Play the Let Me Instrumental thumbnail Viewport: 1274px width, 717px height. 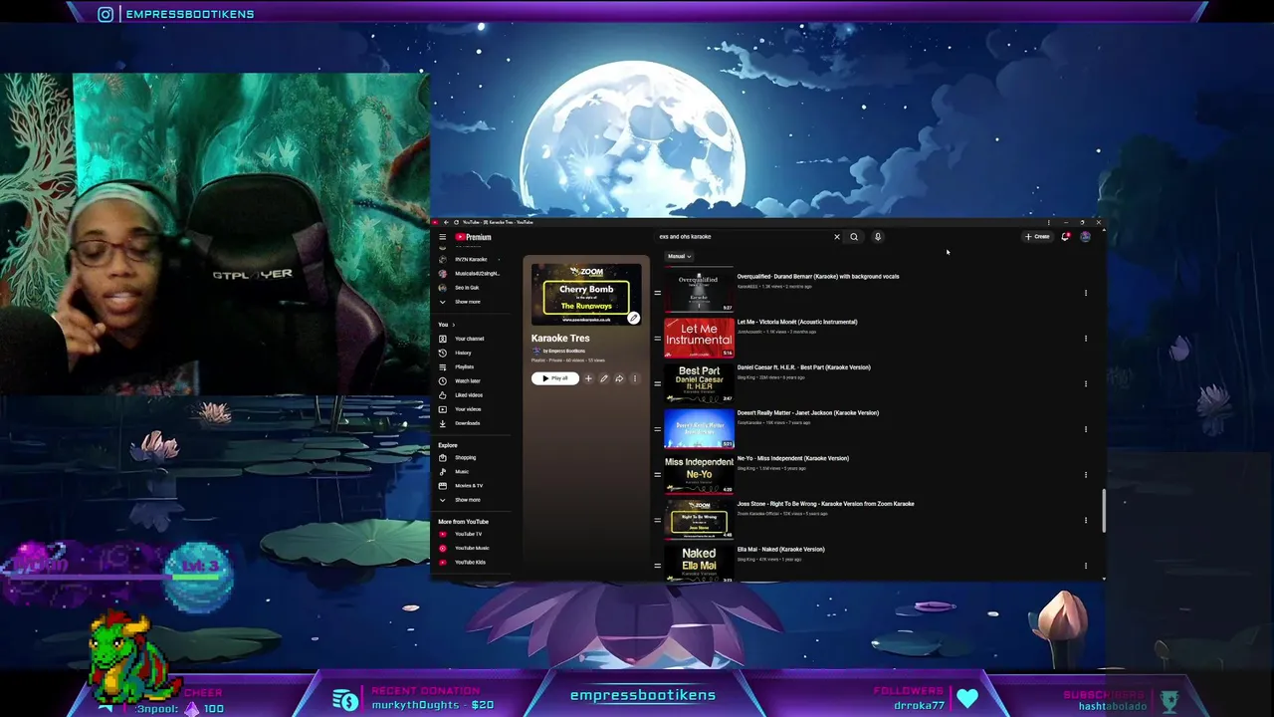click(x=699, y=338)
